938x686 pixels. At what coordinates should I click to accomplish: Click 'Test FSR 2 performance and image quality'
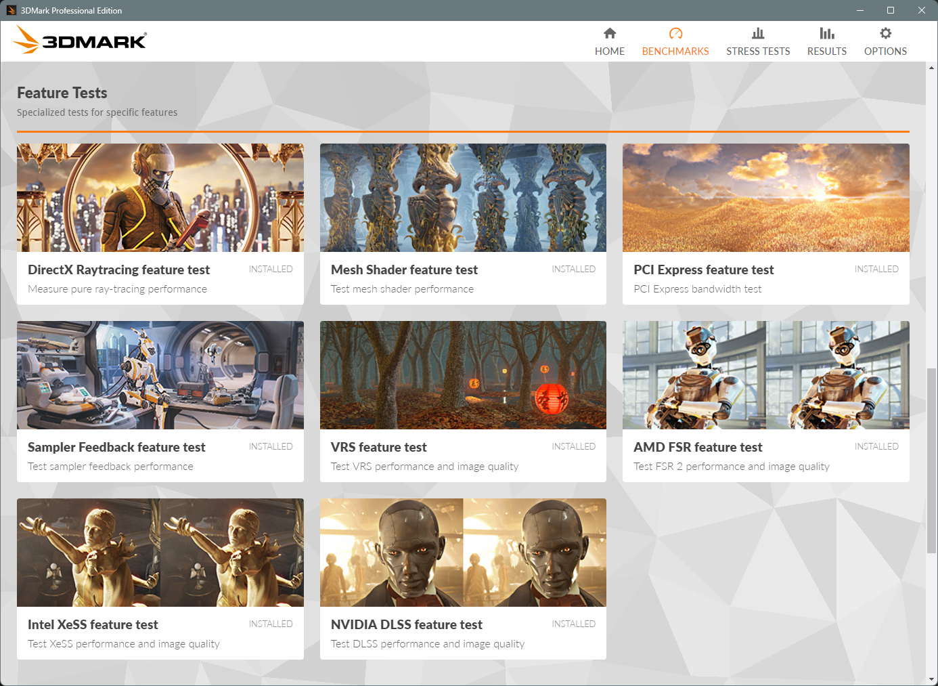pos(731,467)
